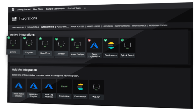Open the Getting Started dashboard tab
The width and height of the screenshot is (196, 110).
click(24, 10)
